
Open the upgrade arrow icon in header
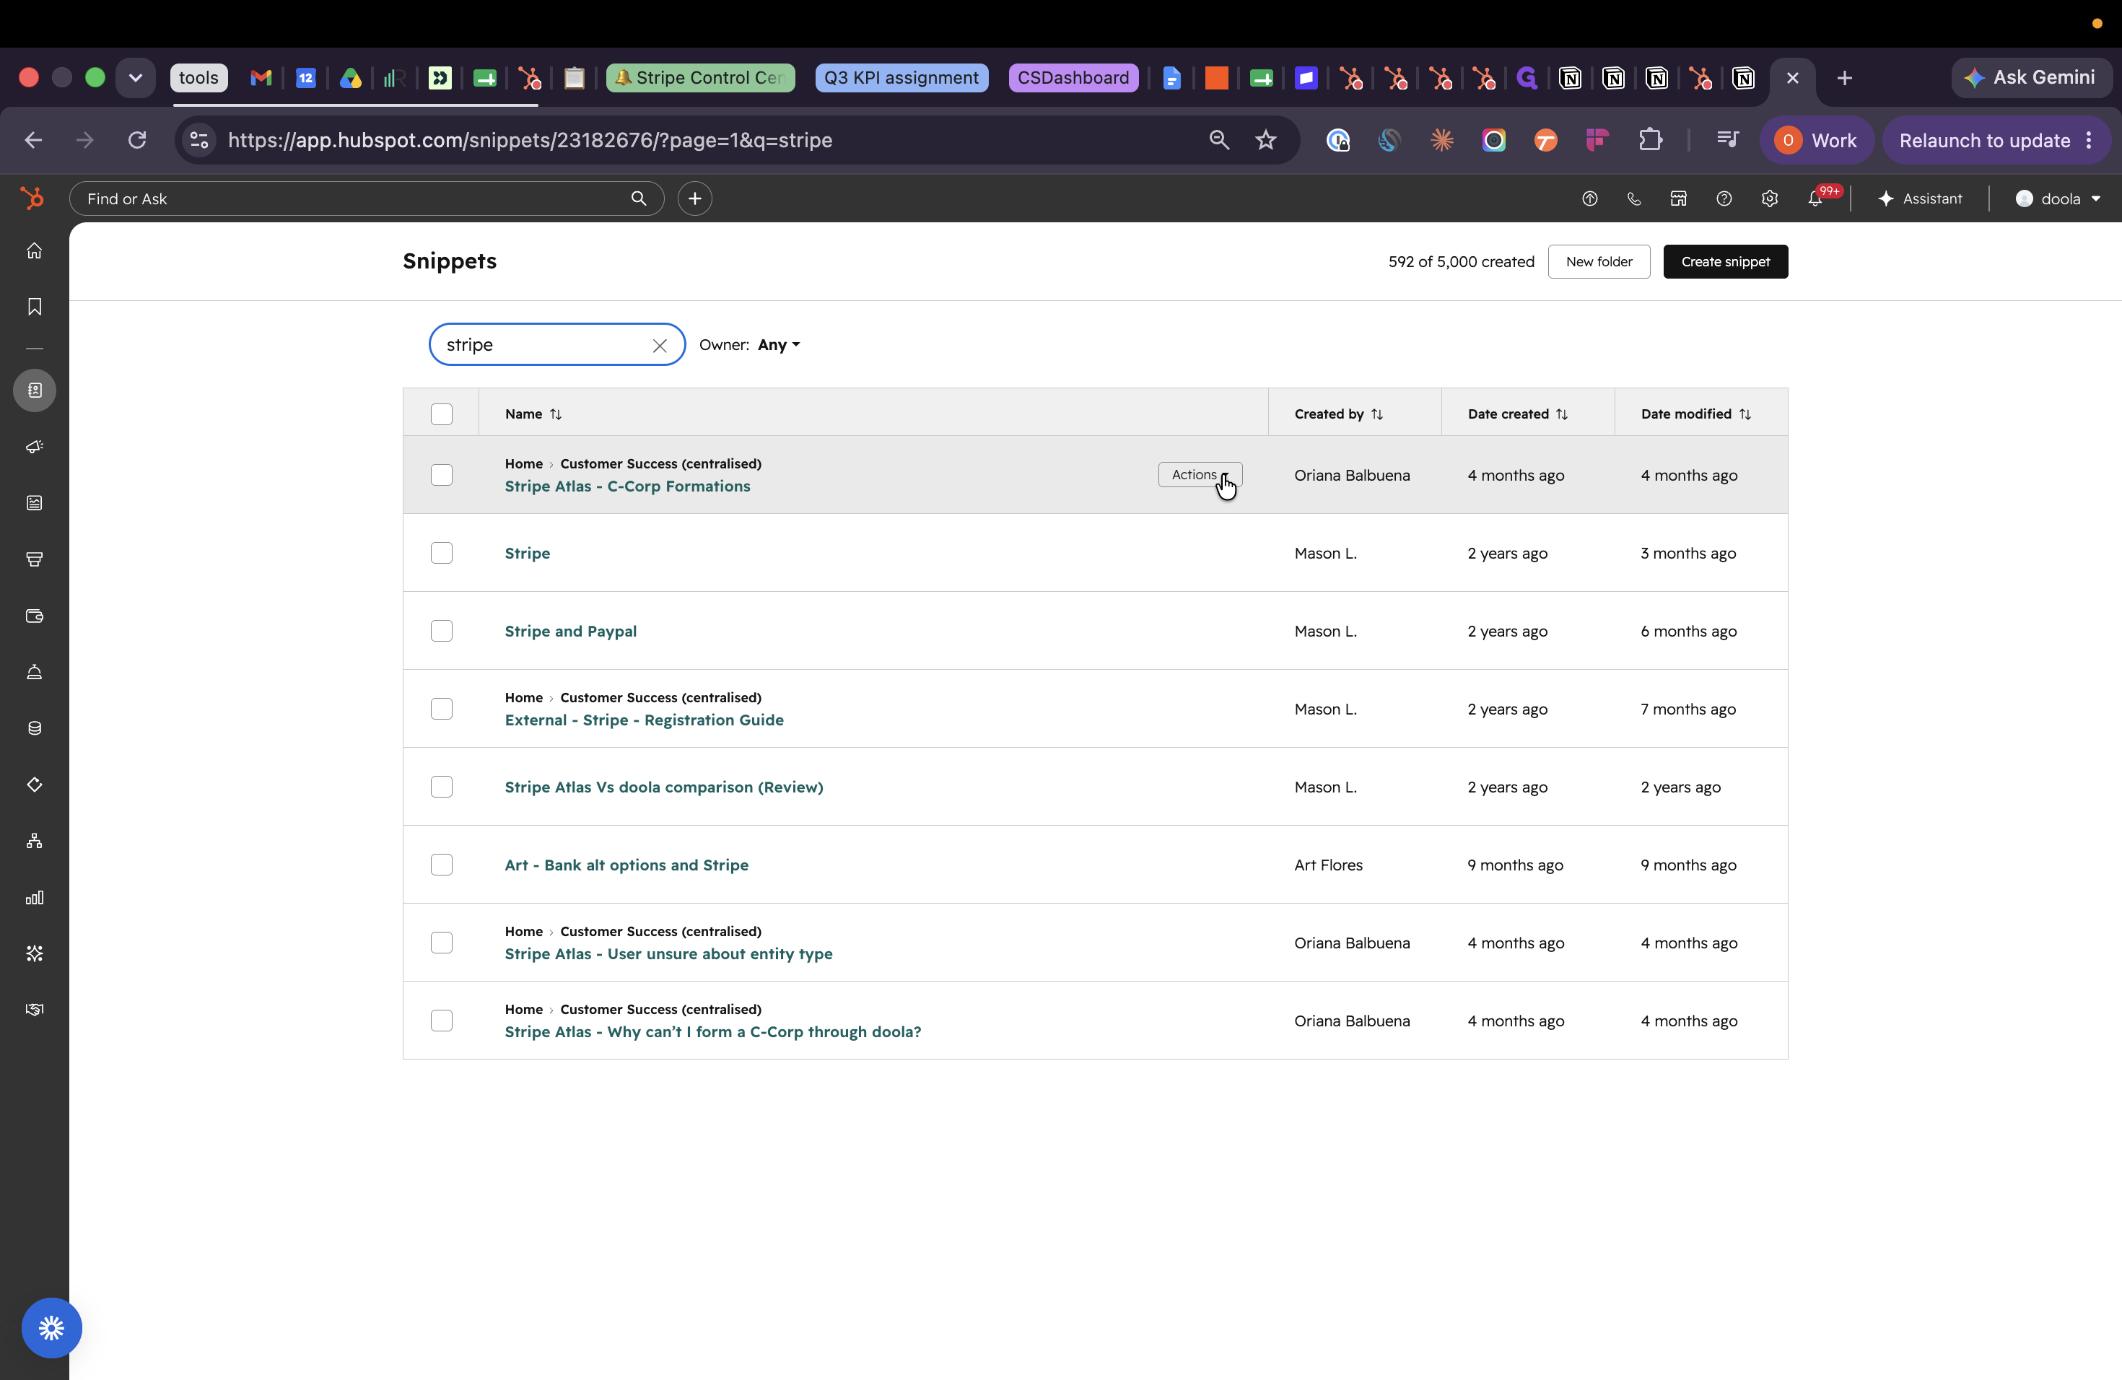coord(1589,198)
